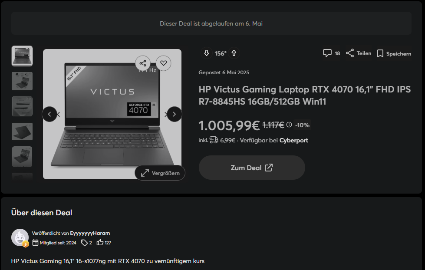
Task: Open the Zum Deal button
Action: 252,168
